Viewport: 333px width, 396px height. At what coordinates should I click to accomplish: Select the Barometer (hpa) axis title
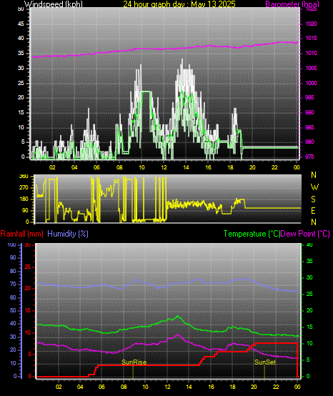point(292,4)
